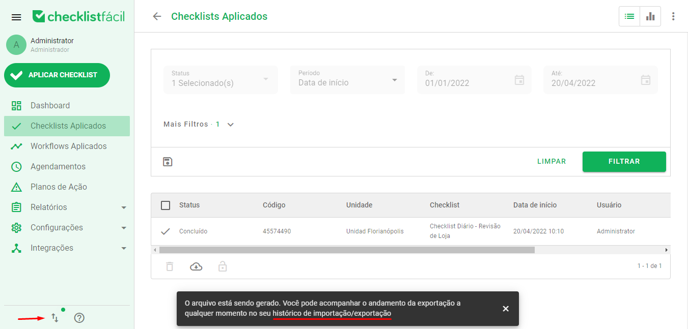Open import/export history arrows icon
Viewport: 688px width, 329px height.
click(x=55, y=318)
